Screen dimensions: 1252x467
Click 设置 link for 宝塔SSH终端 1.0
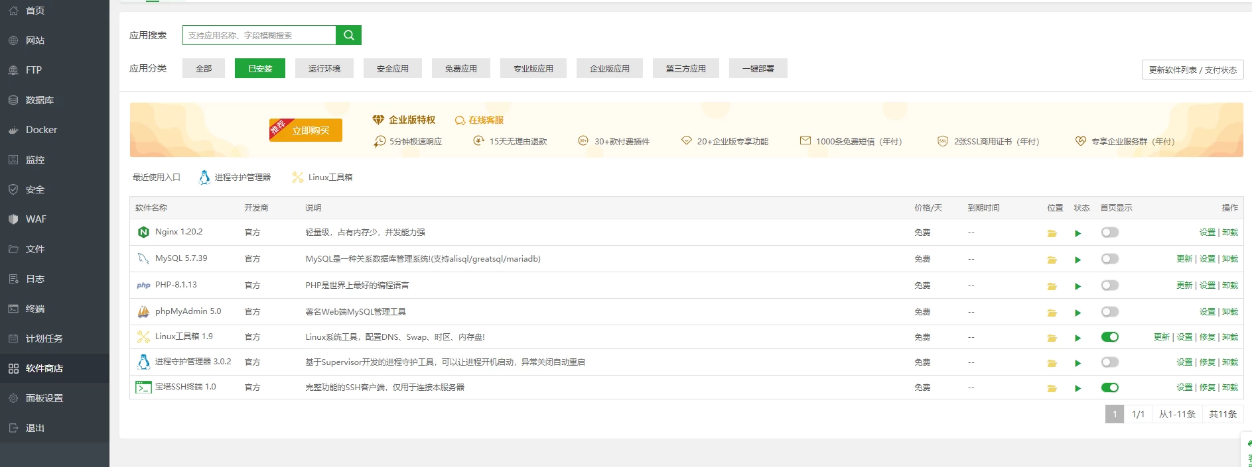point(1184,388)
